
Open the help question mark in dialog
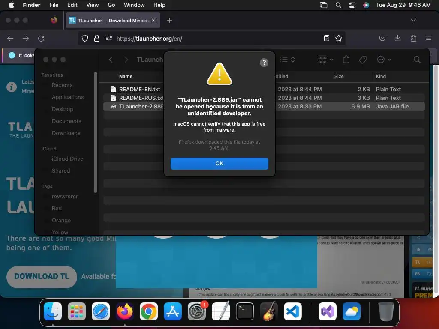[x=264, y=63]
